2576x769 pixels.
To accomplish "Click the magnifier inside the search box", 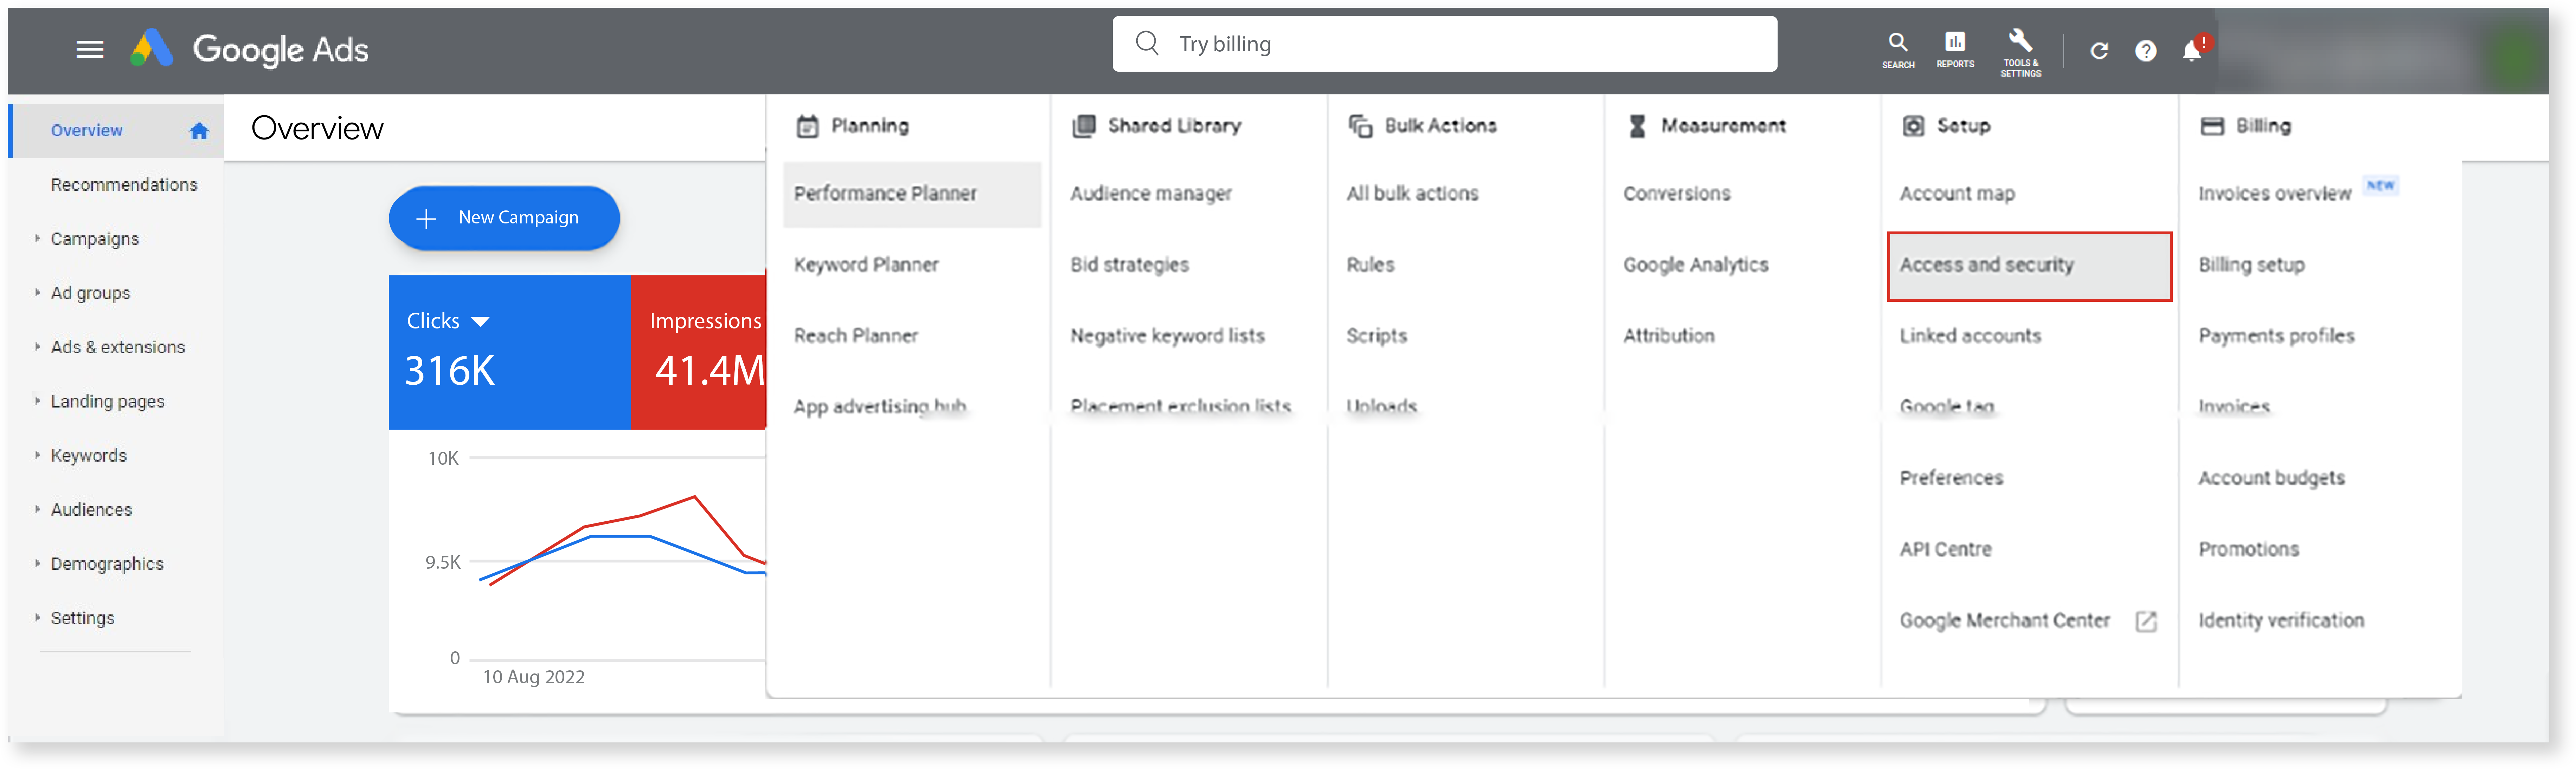I will tap(1147, 43).
